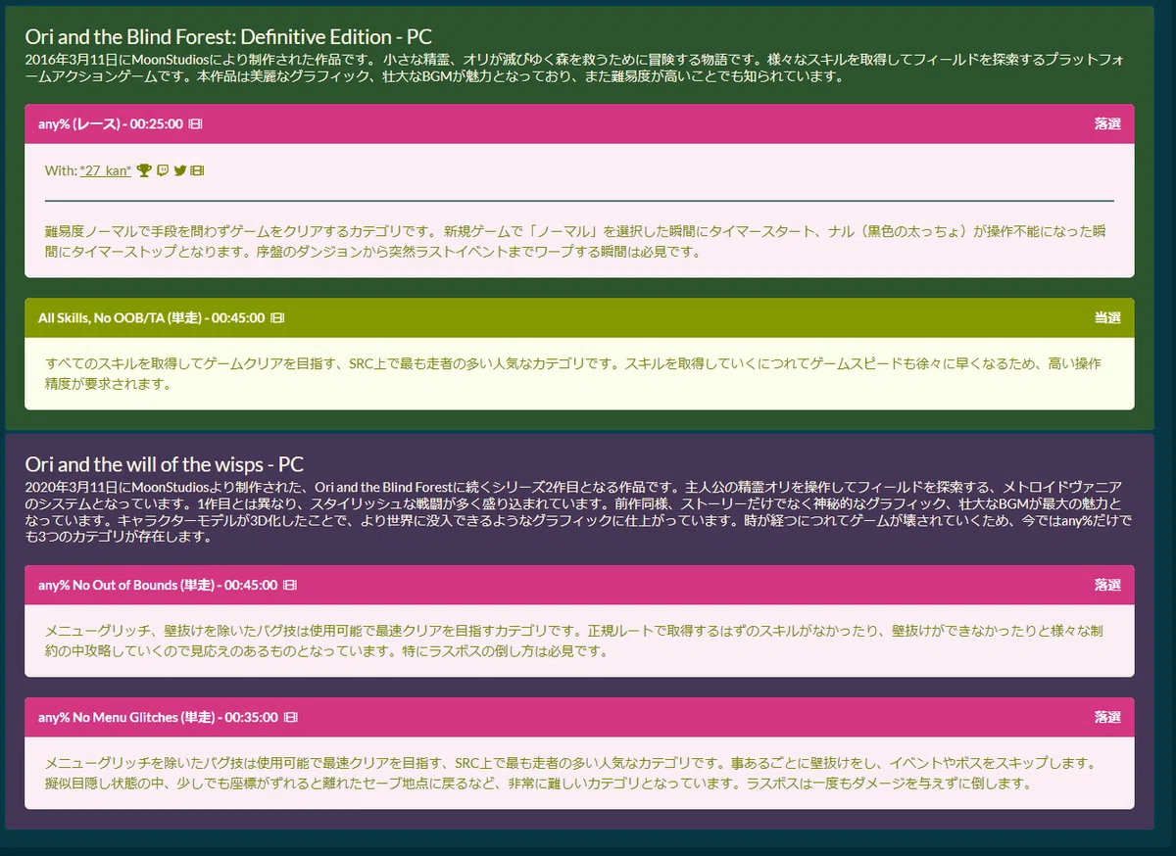Image resolution: width=1176 pixels, height=856 pixels.
Task: Open film icon beside any% (レース) category
Action: 196,124
